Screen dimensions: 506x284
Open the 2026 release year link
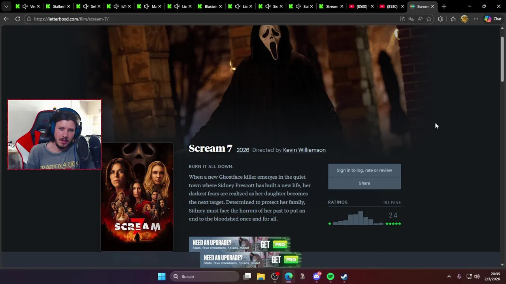pyautogui.click(x=243, y=150)
